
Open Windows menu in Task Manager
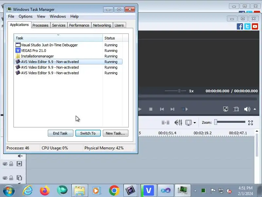(58, 16)
